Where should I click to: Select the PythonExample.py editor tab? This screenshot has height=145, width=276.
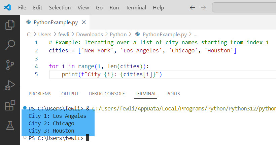[x=55, y=22]
